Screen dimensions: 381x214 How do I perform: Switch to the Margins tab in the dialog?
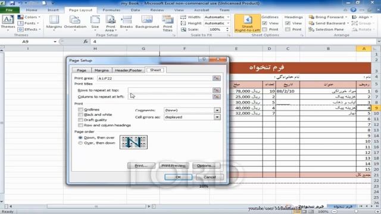[102, 70]
